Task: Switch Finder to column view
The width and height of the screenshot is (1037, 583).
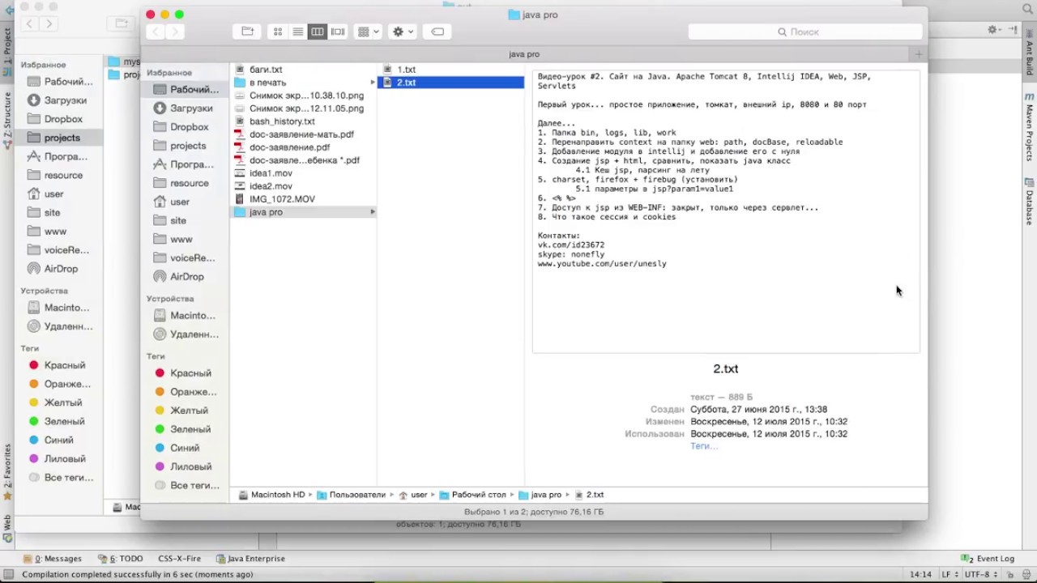Action: point(318,32)
